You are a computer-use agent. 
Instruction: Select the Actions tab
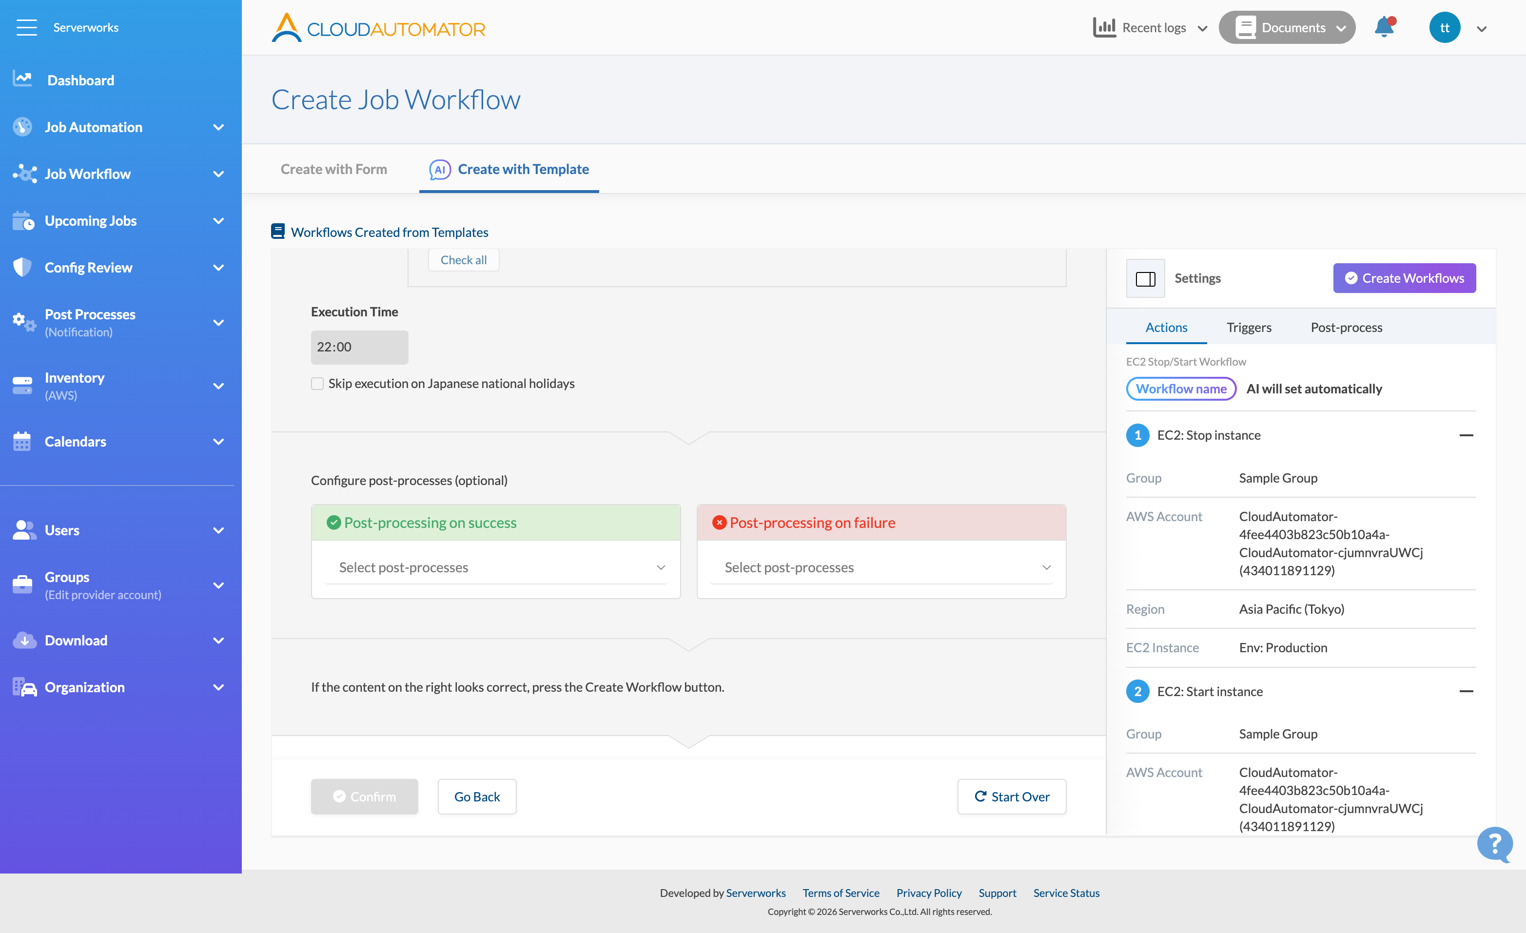click(1166, 328)
